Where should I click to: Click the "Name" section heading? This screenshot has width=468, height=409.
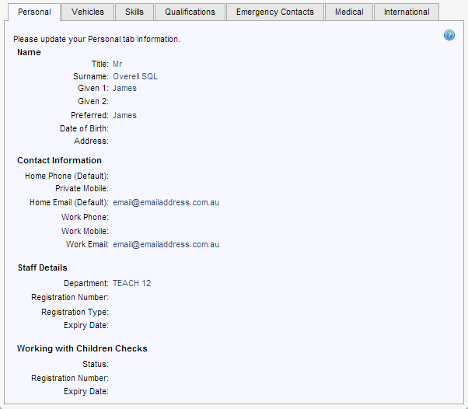29,52
